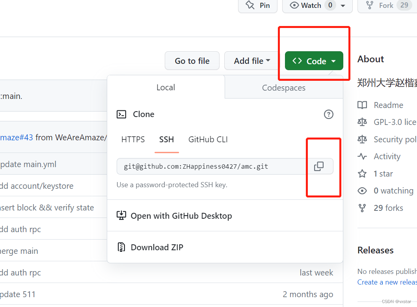Click the terminal icon beside Clone
This screenshot has height=307, width=417.
click(x=121, y=114)
